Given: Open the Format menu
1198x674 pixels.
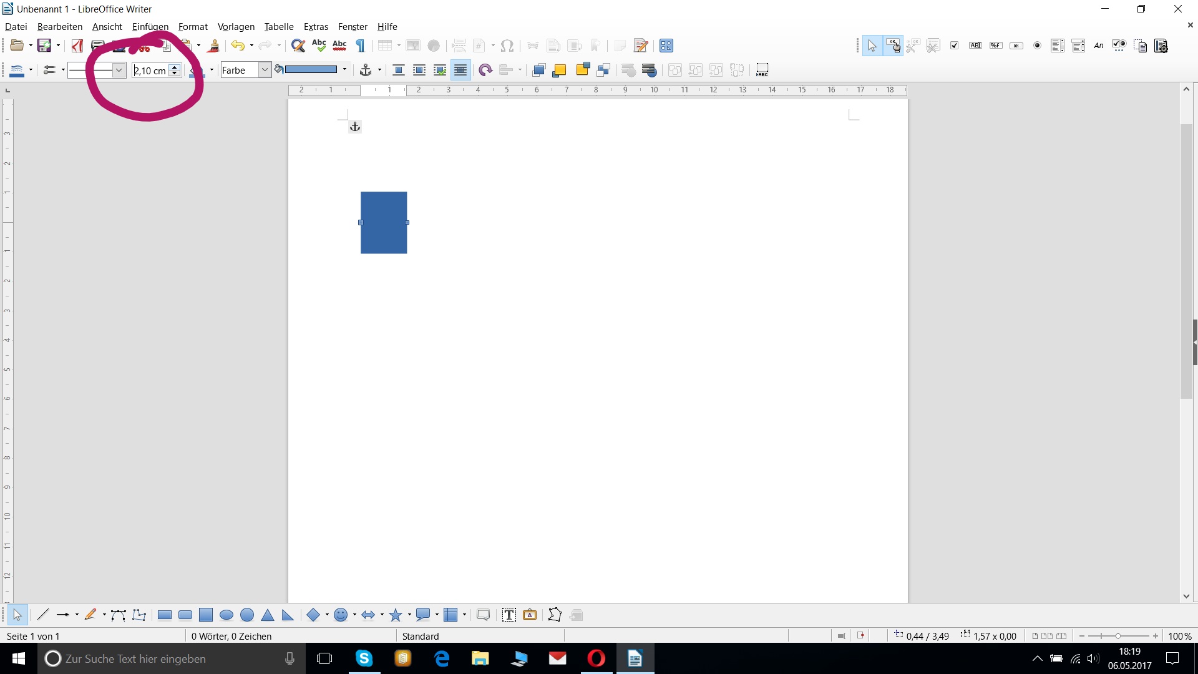Looking at the screenshot, I should (x=193, y=27).
